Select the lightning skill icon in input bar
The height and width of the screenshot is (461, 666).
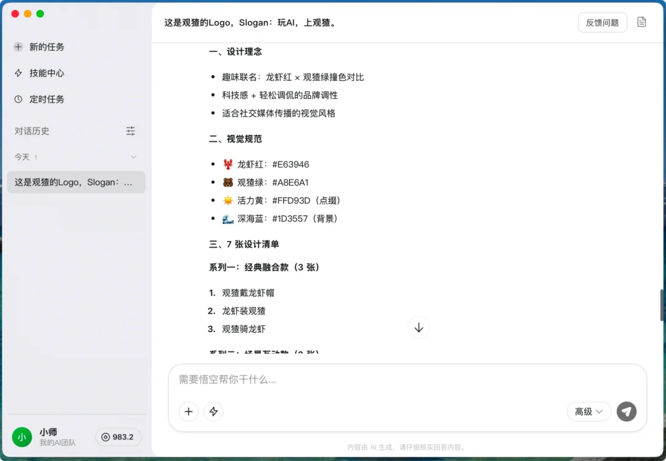(x=213, y=412)
